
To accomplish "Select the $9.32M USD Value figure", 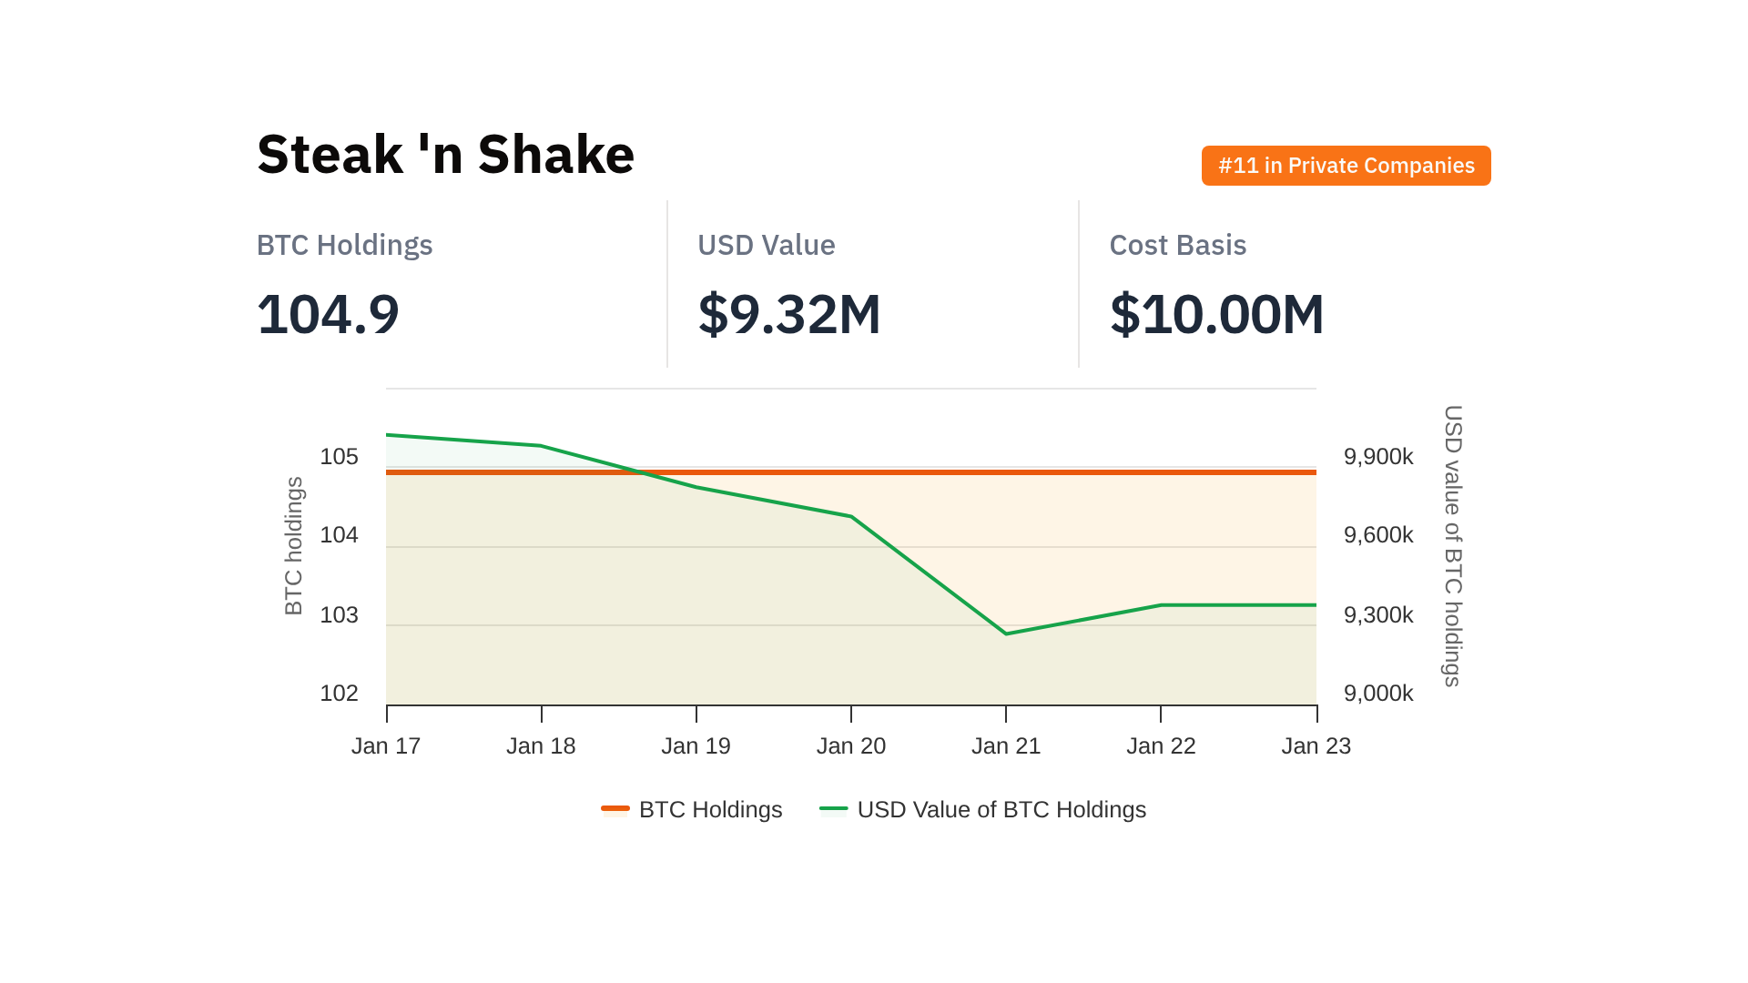I will tap(788, 314).
